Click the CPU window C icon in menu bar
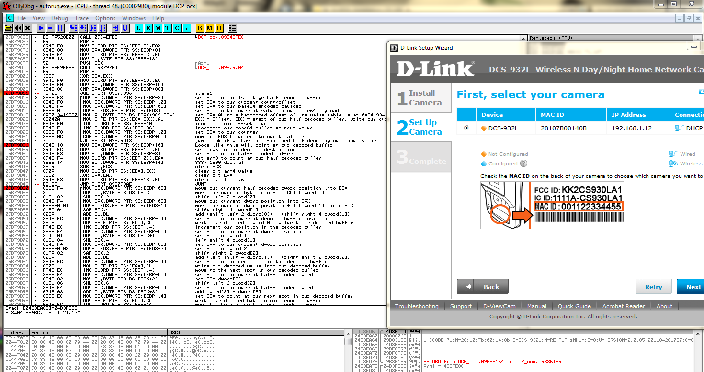 coord(10,18)
